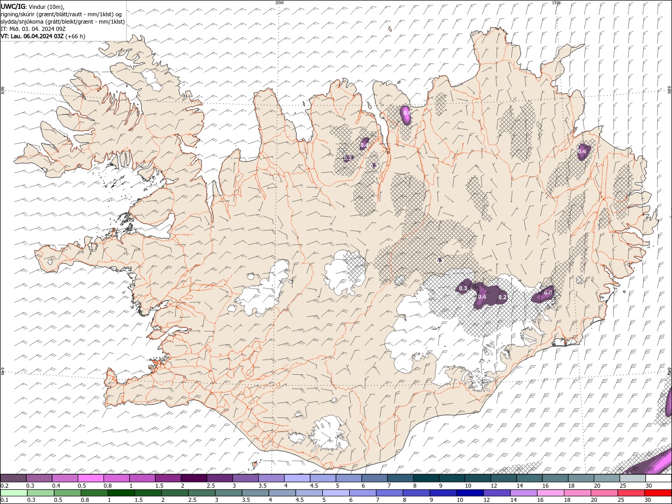Select lower legend swatch between 4.5 and 5

309,493
